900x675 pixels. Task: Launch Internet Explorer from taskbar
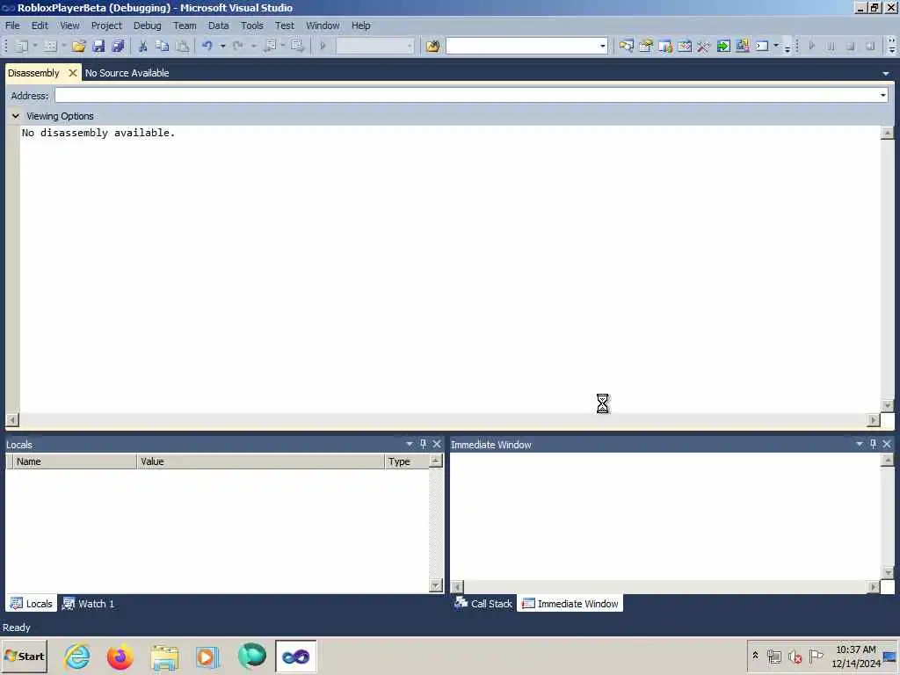click(77, 656)
